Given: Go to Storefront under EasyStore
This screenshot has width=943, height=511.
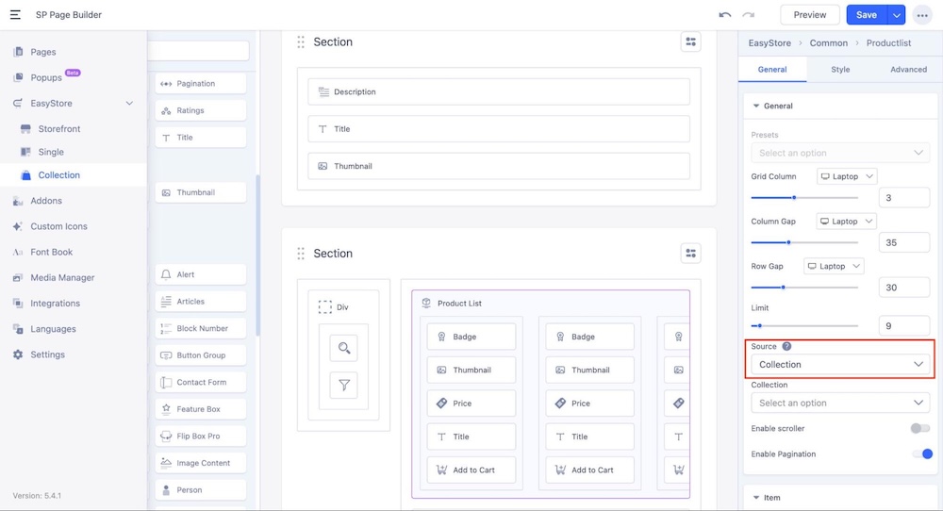Looking at the screenshot, I should tap(58, 128).
